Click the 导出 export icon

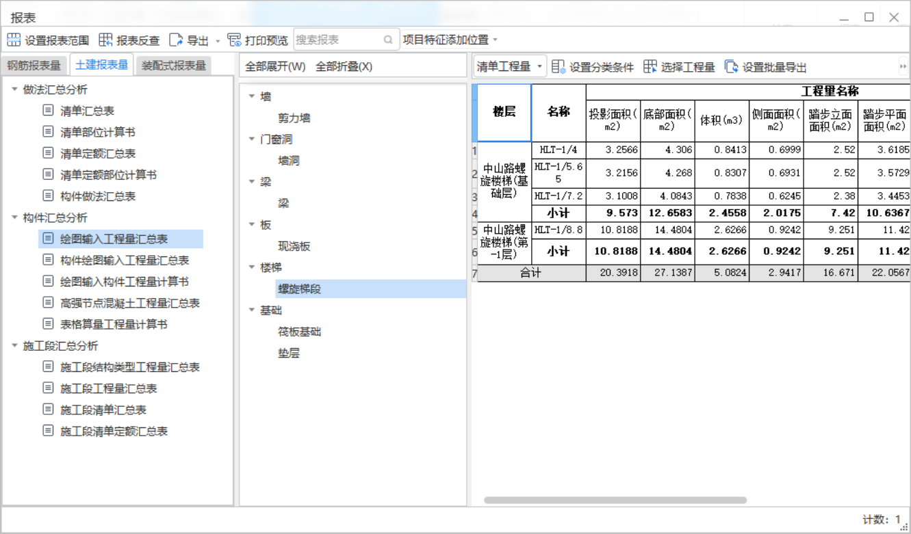point(176,40)
